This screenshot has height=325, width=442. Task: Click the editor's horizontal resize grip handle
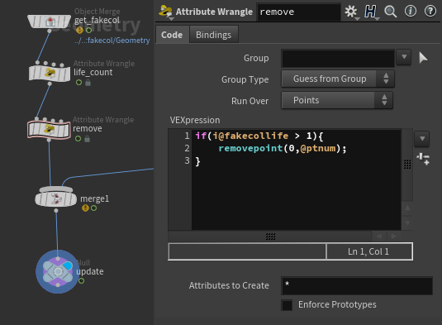tap(270, 237)
